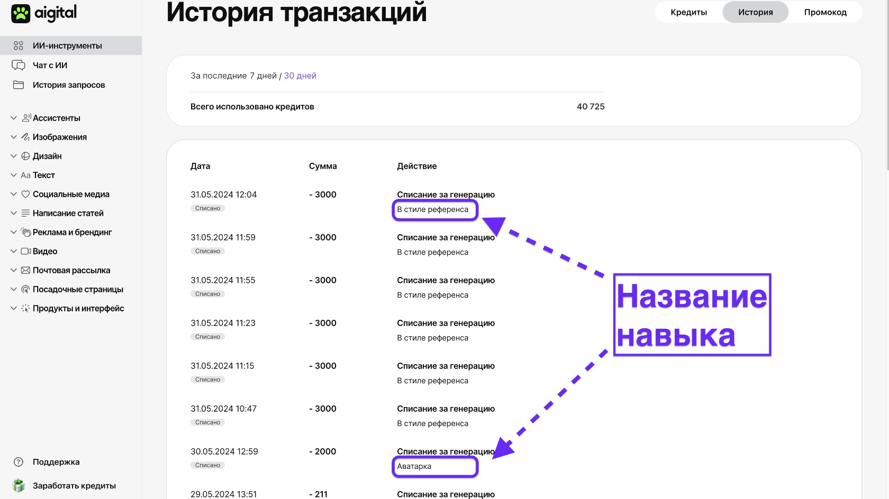Click the История запросов folder icon
This screenshot has width=889, height=499.
pos(19,85)
